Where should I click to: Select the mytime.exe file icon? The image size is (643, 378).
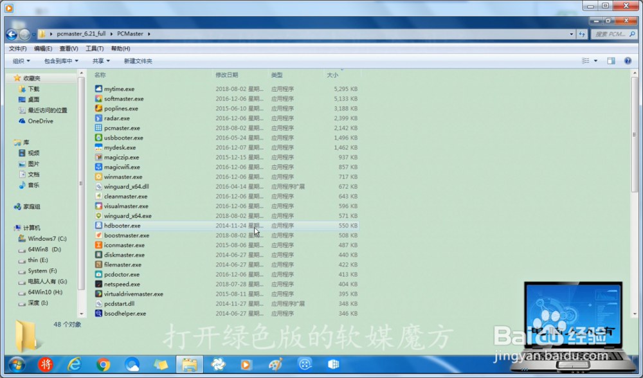coord(98,89)
